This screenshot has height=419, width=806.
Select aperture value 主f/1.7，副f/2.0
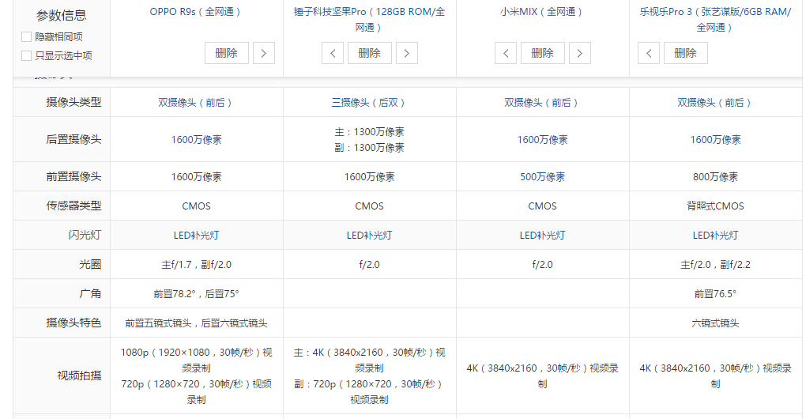tap(196, 265)
